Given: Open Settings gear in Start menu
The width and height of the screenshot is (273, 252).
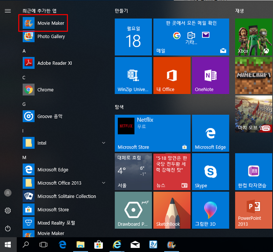Looking at the screenshot, I should tap(8, 211).
